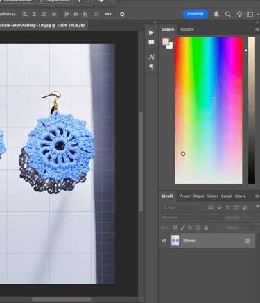Open the Riemp. fill value dropdown arrow
This screenshot has height=303, width=260.
click(257, 227)
